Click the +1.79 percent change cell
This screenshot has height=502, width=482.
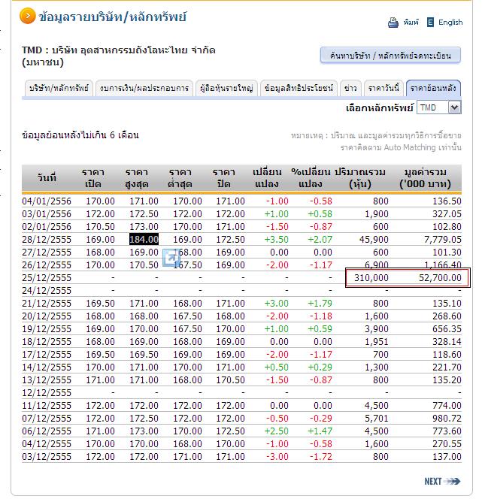click(x=320, y=303)
